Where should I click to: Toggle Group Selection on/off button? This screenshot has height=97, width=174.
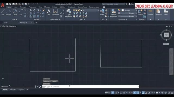tap(144, 16)
